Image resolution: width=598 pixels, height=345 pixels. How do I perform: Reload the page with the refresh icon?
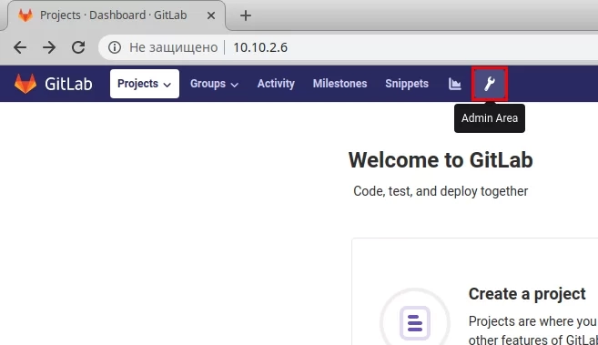(78, 47)
